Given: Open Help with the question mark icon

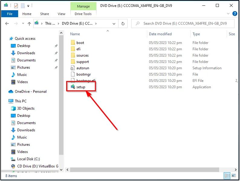Looking at the screenshot, I should 235,14.
